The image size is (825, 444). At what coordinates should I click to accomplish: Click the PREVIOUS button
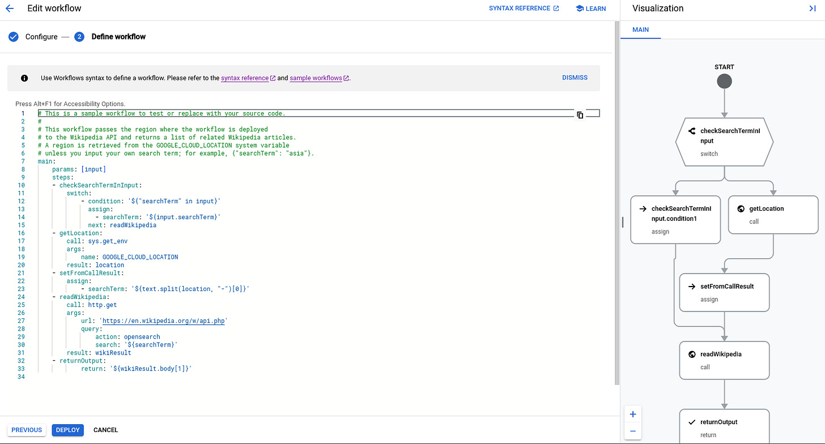(x=27, y=430)
